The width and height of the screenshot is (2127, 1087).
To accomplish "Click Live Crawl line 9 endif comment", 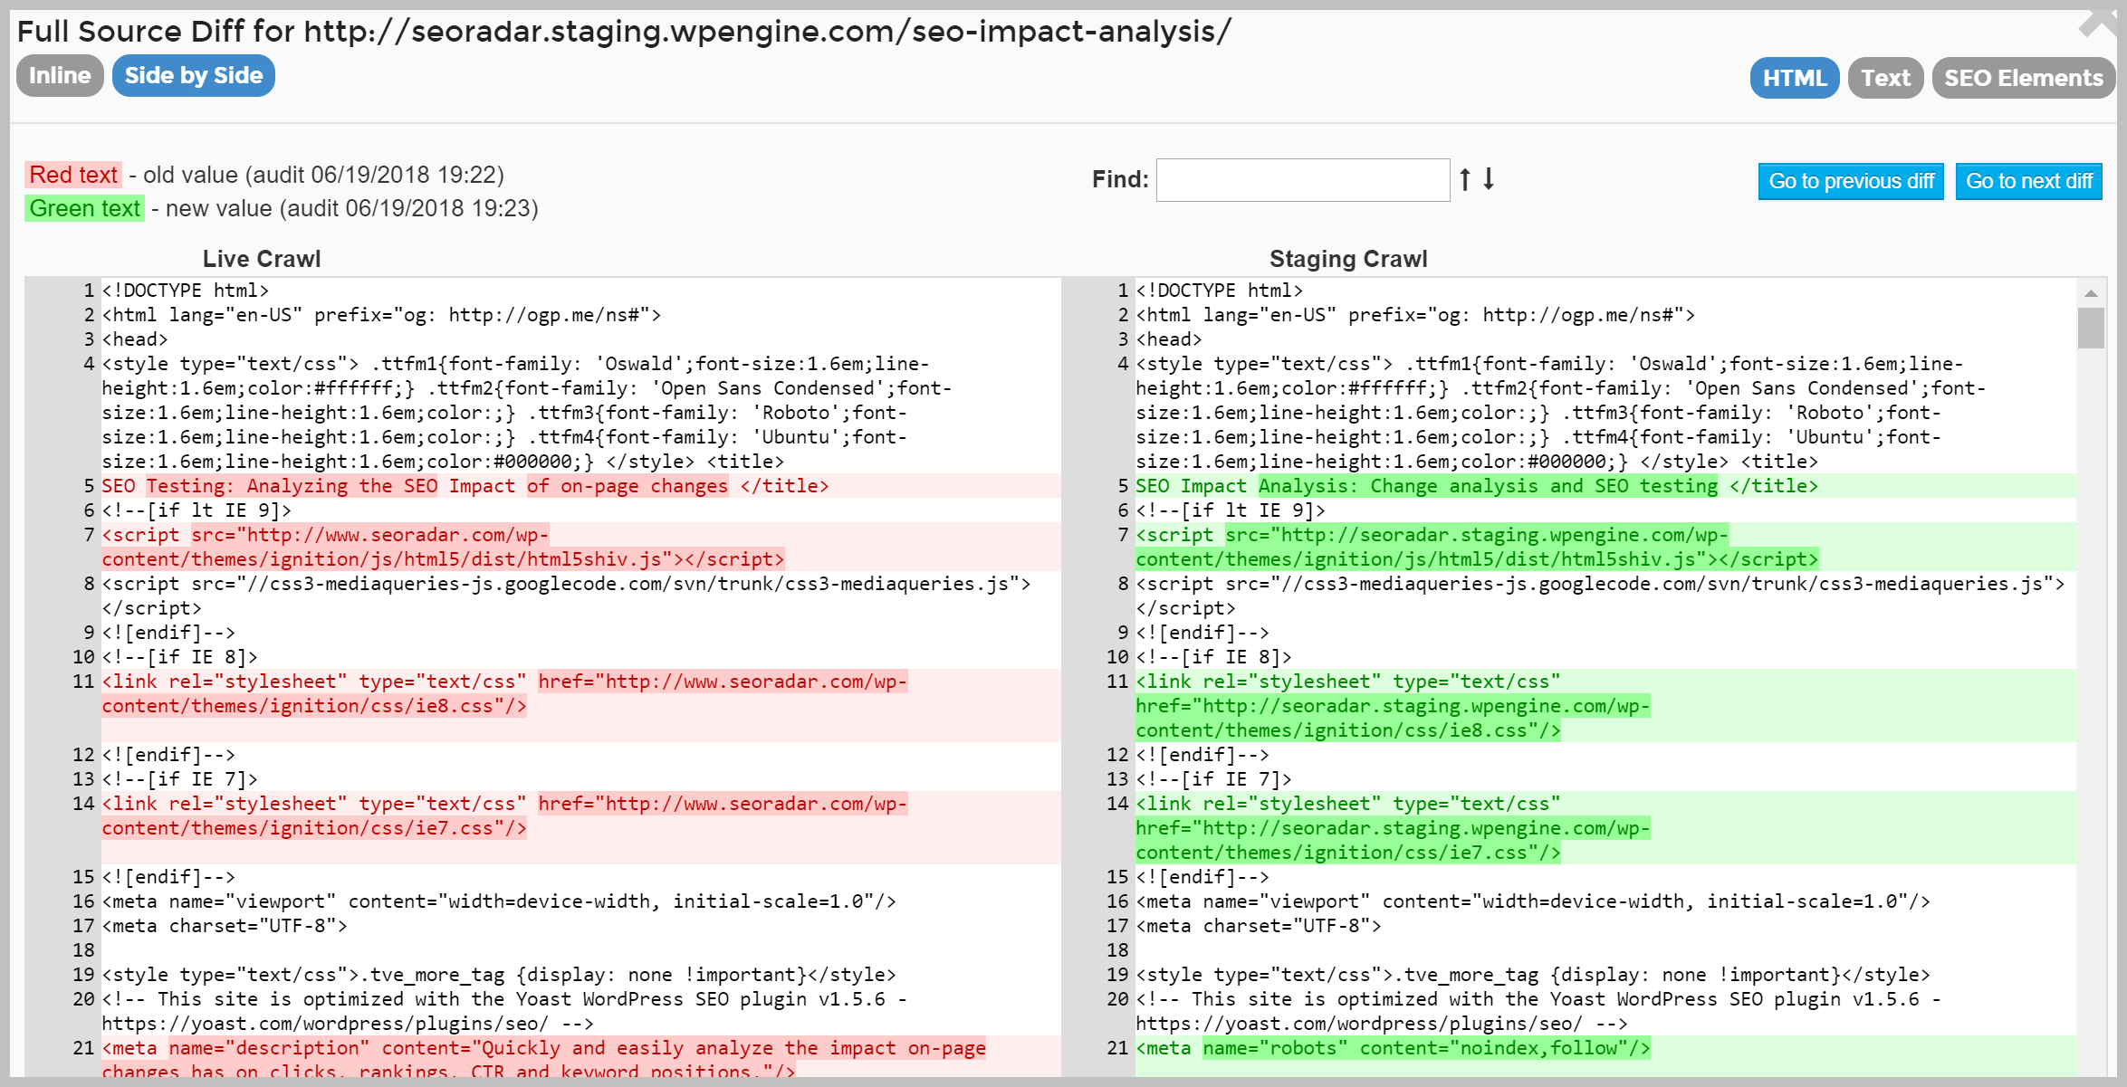I will coord(168,633).
